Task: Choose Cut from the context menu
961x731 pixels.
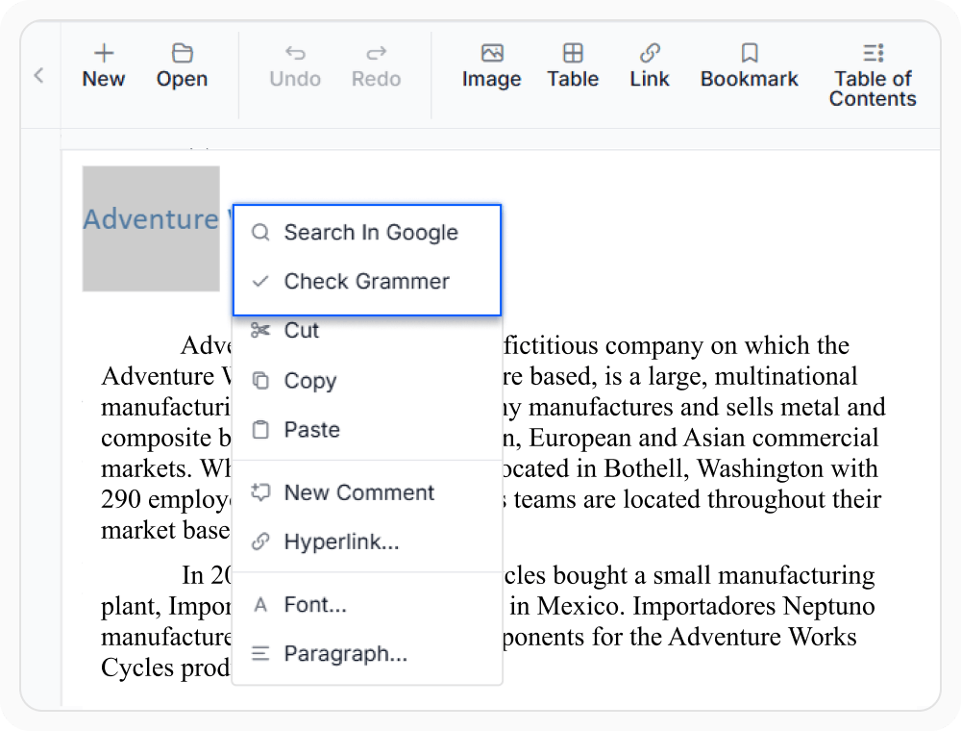Action: point(367,331)
